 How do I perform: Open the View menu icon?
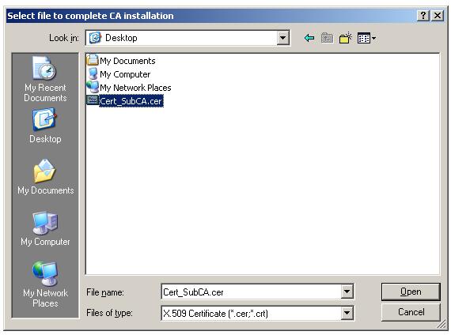pos(366,38)
